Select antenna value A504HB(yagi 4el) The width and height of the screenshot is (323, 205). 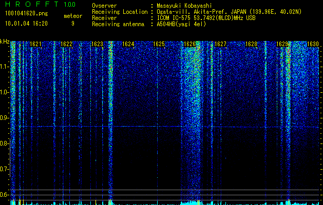click(181, 24)
